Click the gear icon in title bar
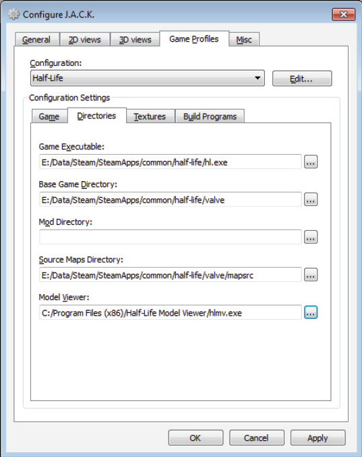 tap(13, 14)
